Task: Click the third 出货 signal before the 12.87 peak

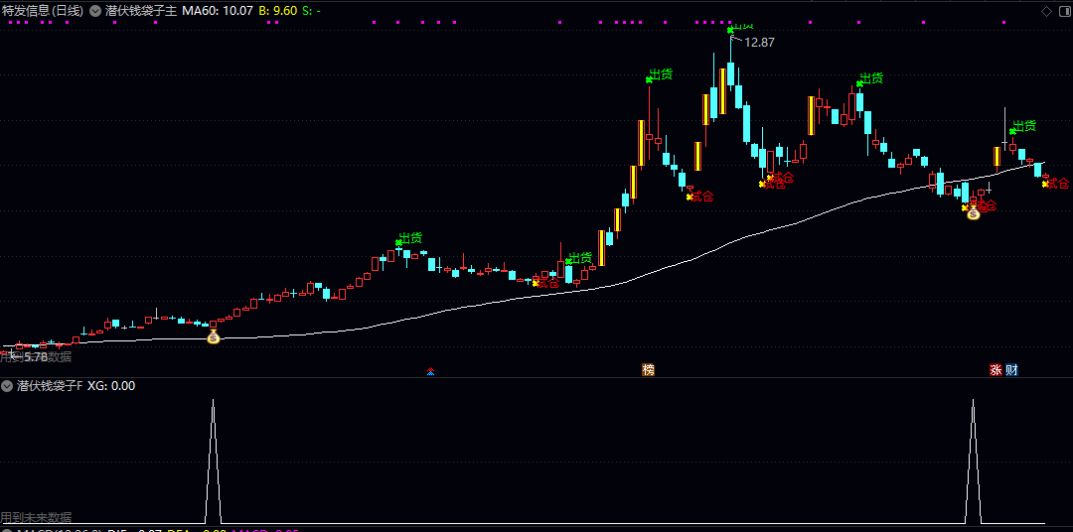Action: (x=660, y=75)
